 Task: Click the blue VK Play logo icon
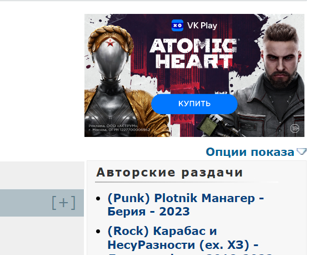coord(177,26)
